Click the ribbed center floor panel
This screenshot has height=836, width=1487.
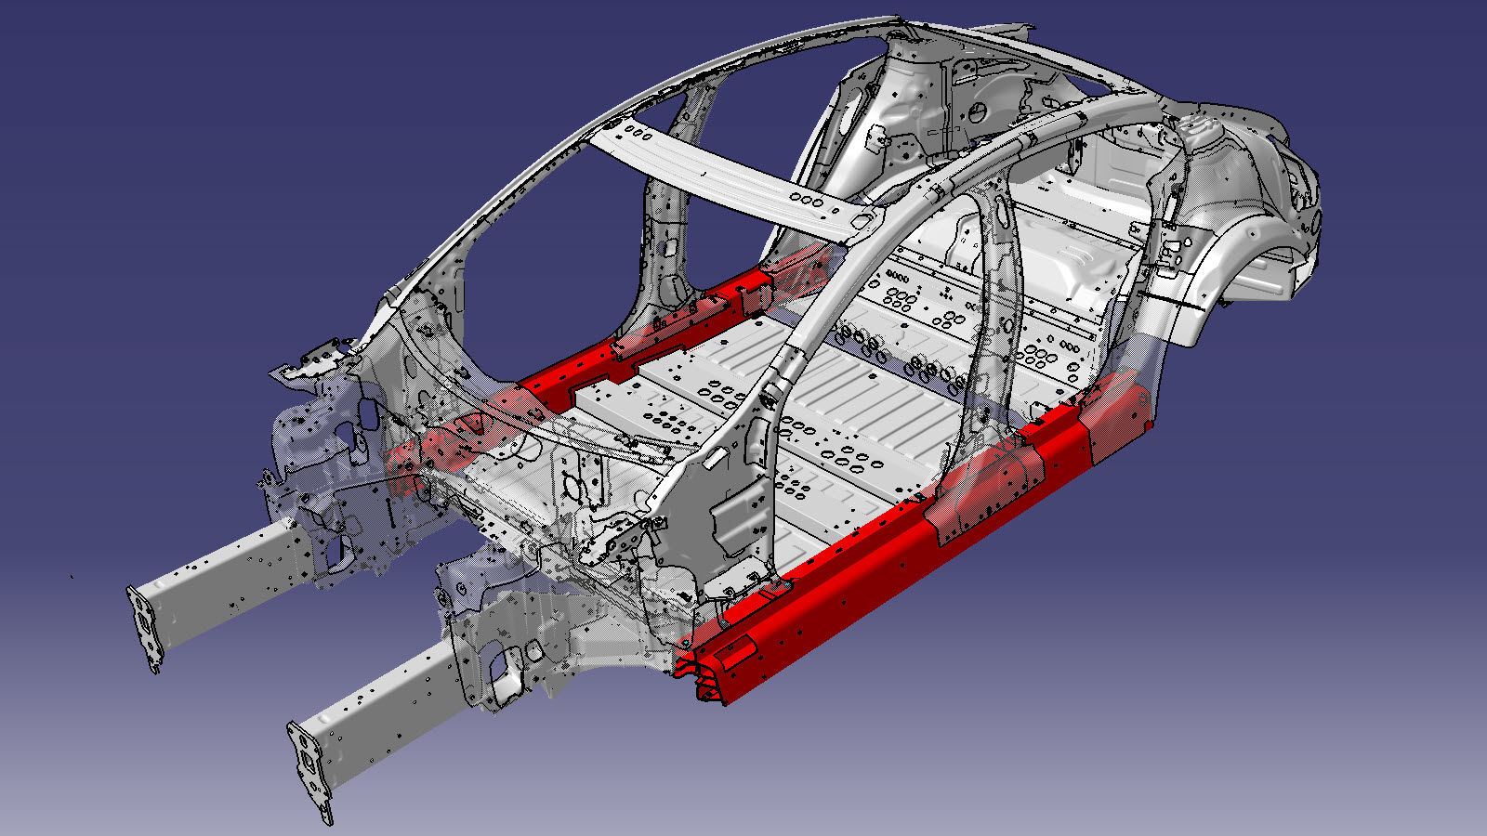[x=855, y=399]
